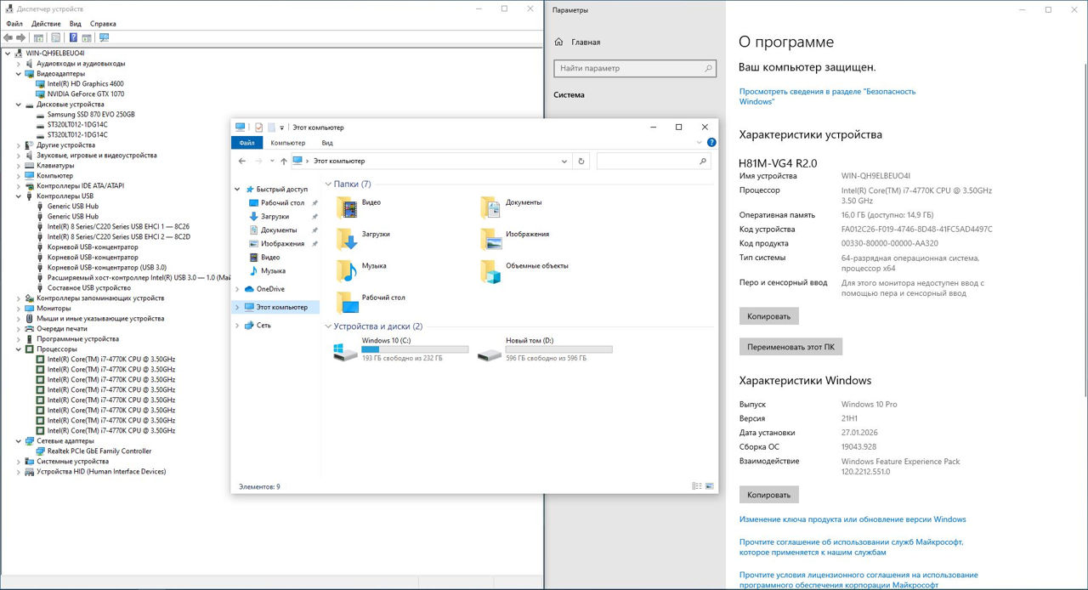
Task: Select the NVIDIA GeForce GTX 1070 device
Action: [x=85, y=94]
